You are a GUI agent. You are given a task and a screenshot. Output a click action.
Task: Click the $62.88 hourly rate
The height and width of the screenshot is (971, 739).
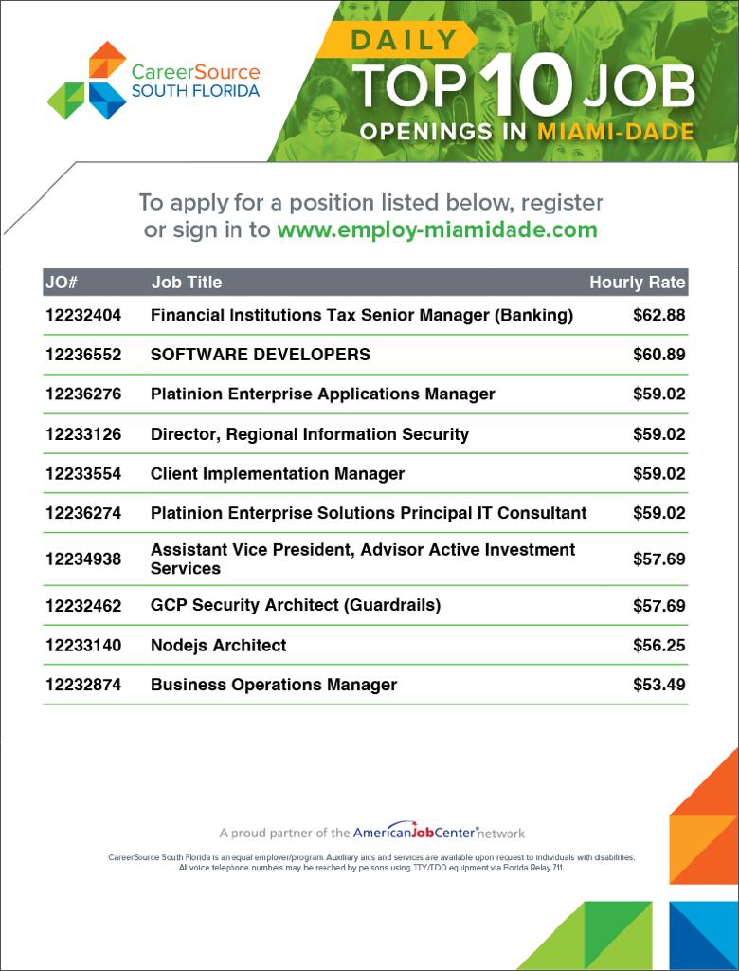click(658, 315)
